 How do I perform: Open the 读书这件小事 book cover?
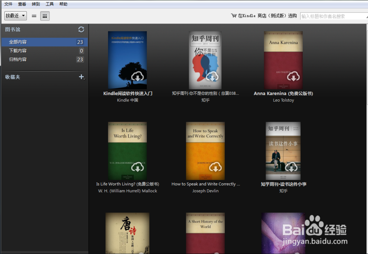coord(283,151)
